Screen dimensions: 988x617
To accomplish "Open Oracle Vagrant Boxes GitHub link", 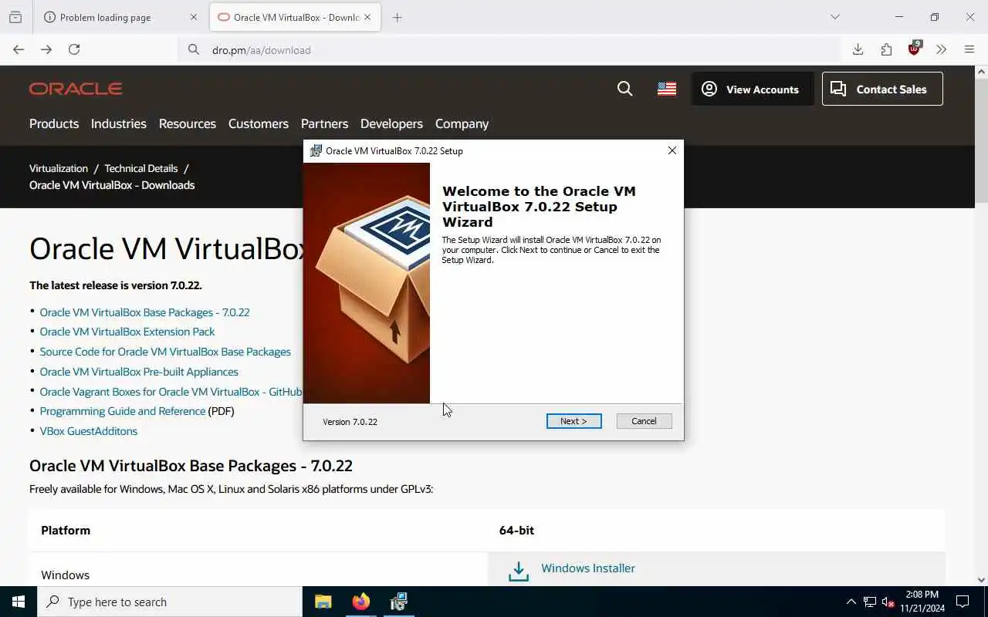I will pyautogui.click(x=171, y=392).
